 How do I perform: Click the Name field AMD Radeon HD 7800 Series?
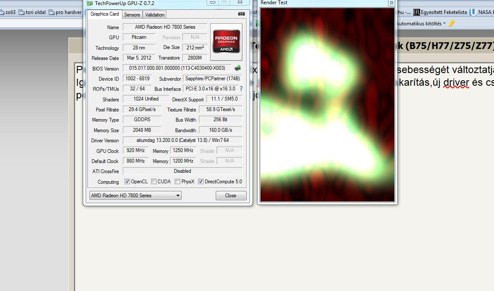pyautogui.click(x=165, y=27)
